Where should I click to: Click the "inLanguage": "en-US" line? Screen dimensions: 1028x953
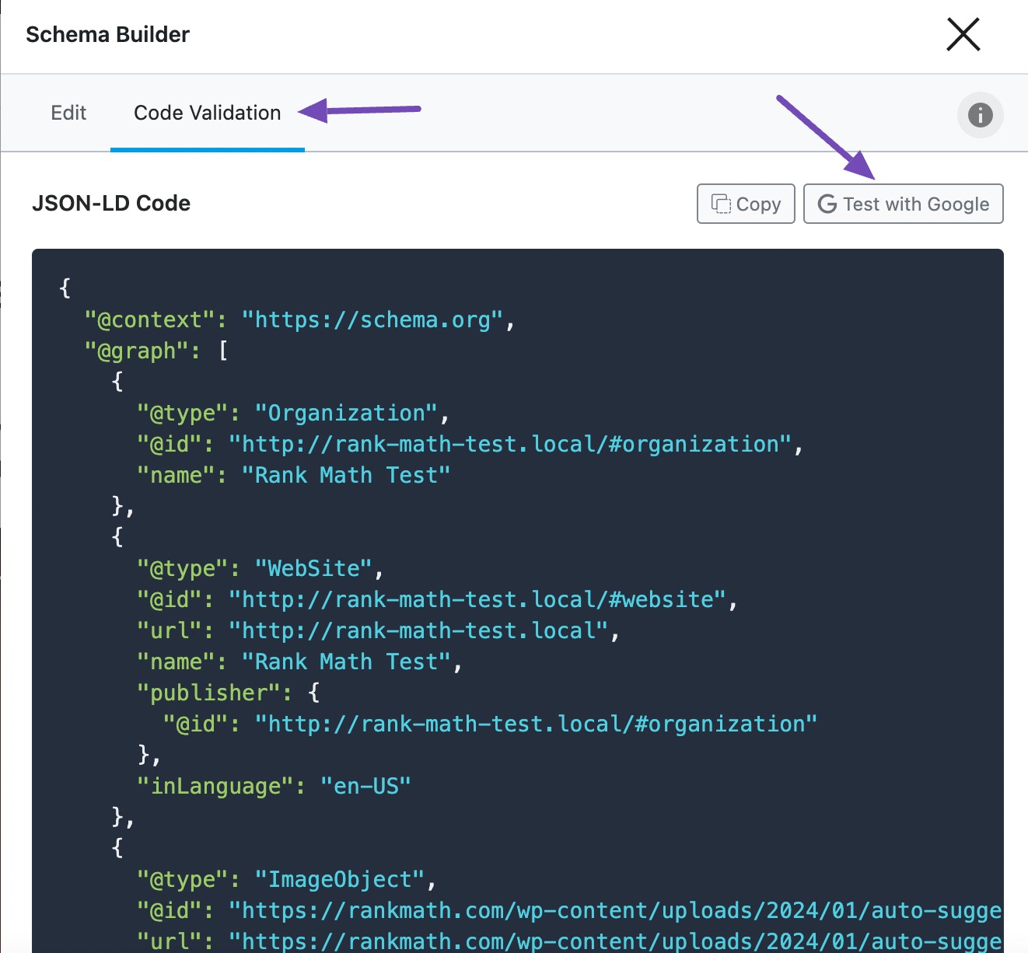[x=273, y=786]
